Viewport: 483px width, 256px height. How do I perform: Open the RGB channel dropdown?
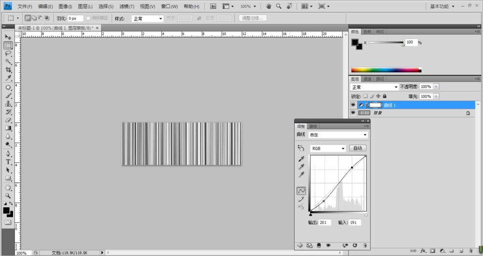328,148
